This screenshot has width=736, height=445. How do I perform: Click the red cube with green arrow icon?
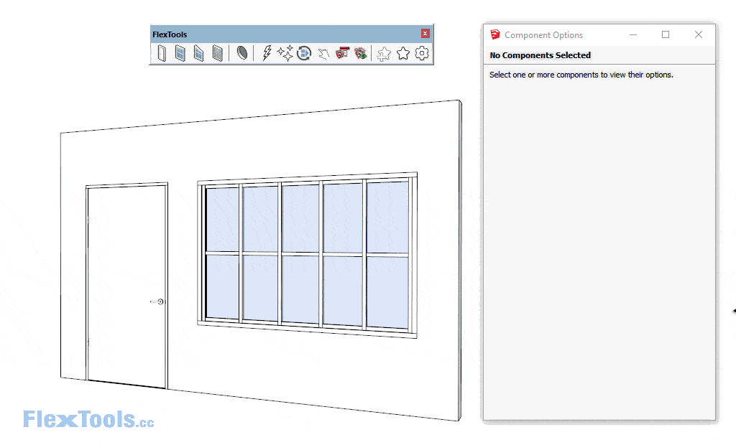[x=361, y=53]
